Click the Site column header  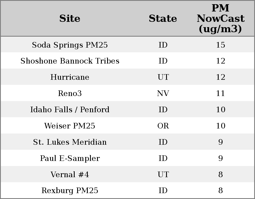(70, 18)
